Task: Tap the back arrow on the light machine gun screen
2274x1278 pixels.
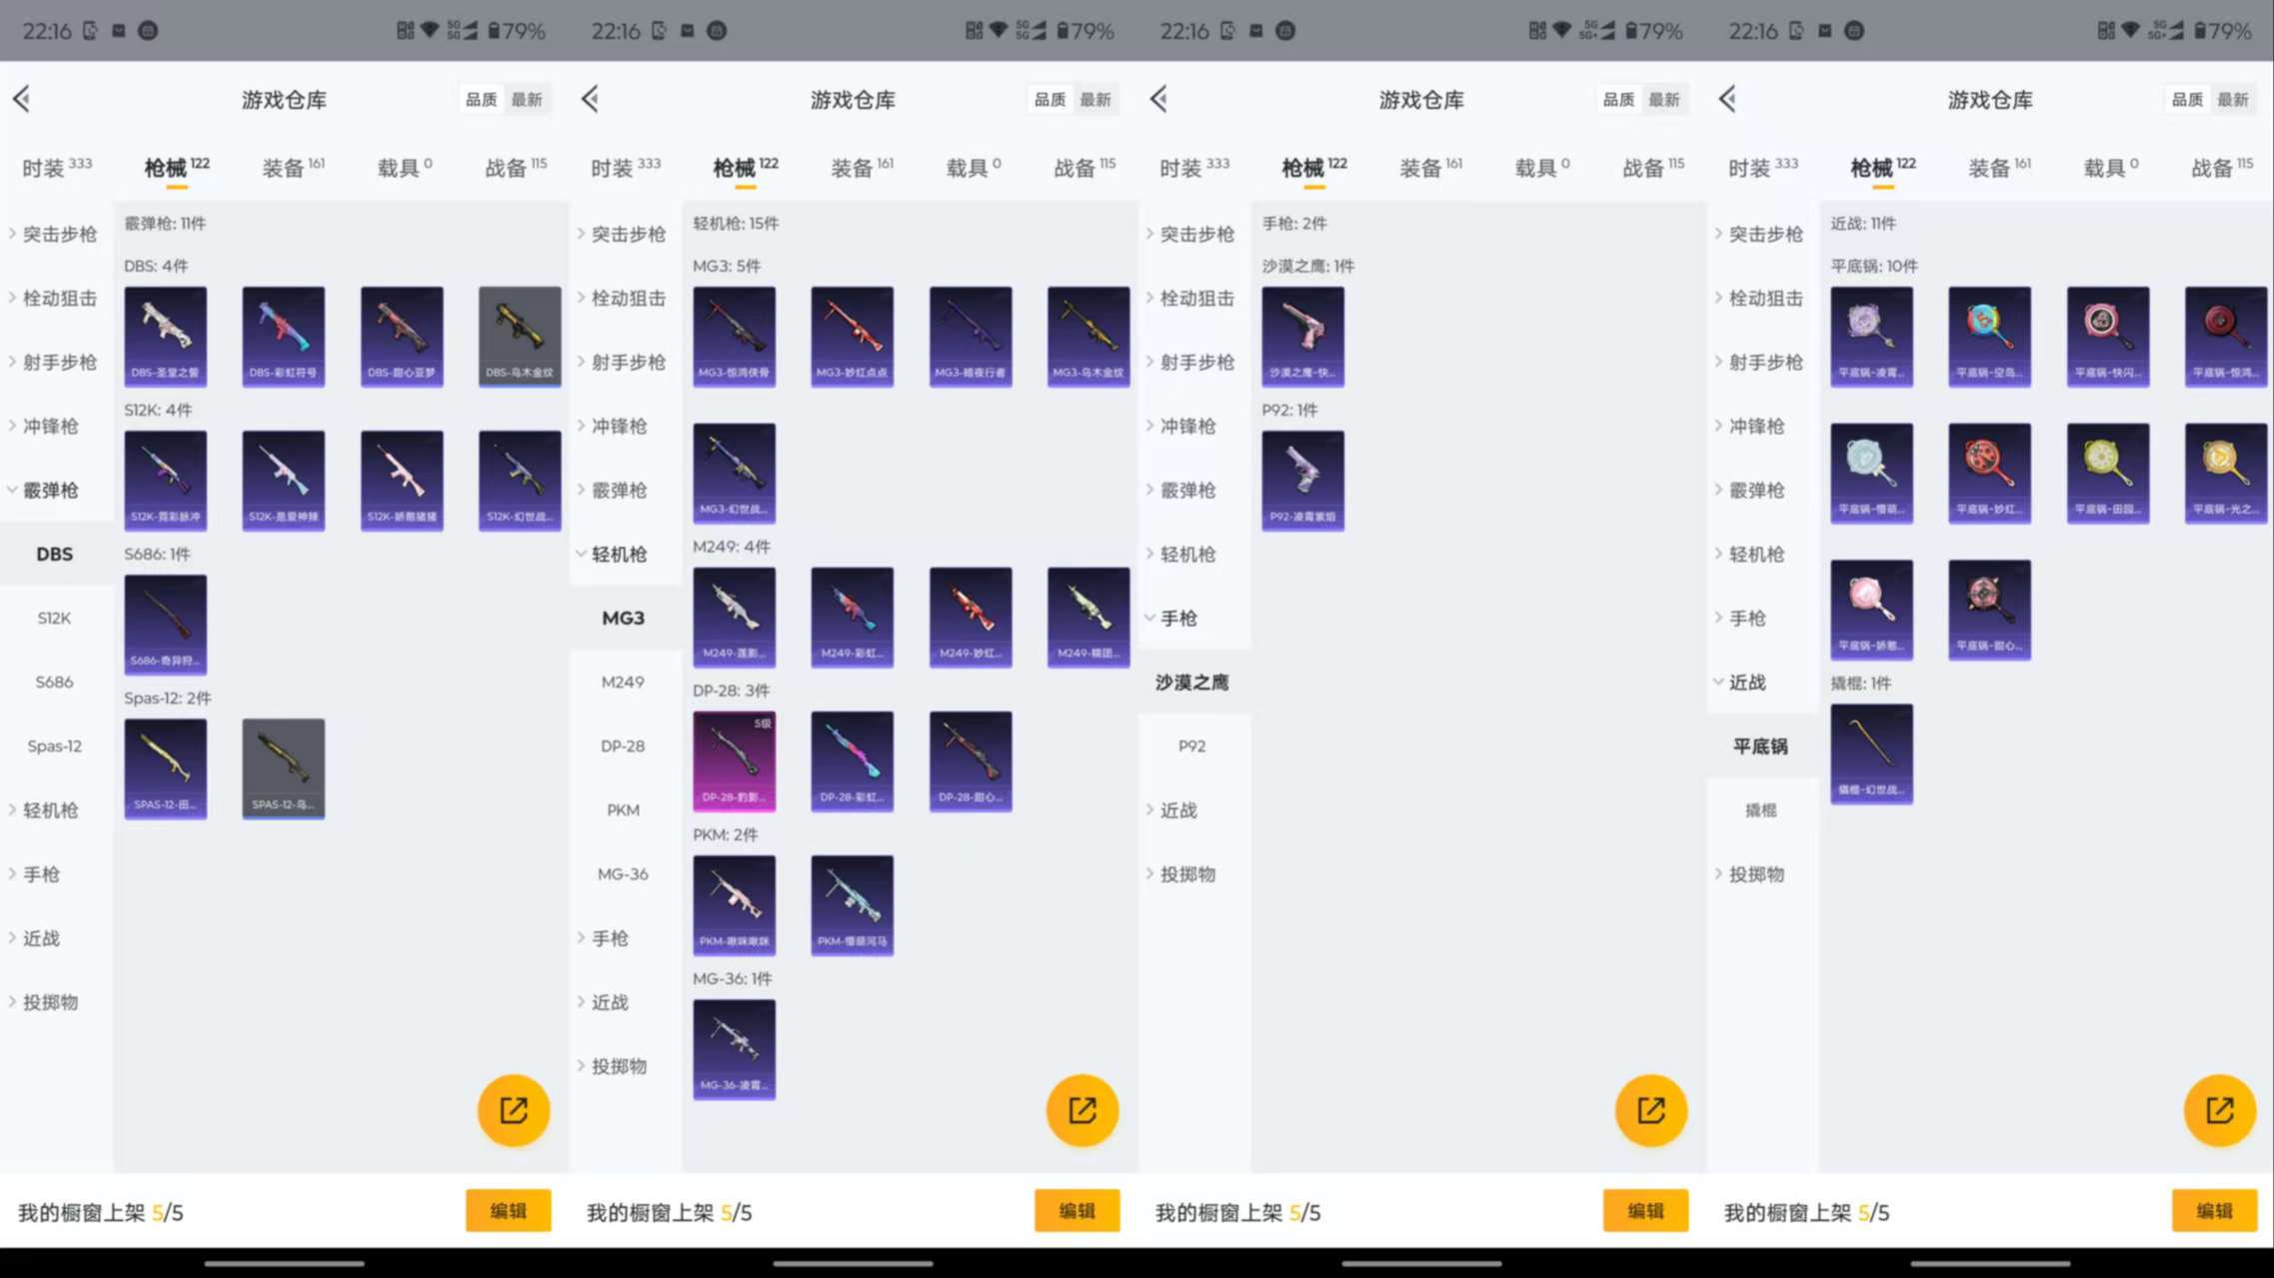Action: (590, 98)
